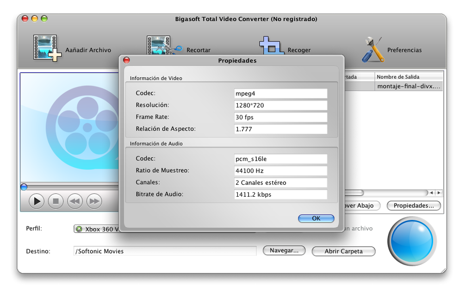Viewport: 472px width, 305px height.
Task: Click inside the Destino path field
Action: (165, 251)
